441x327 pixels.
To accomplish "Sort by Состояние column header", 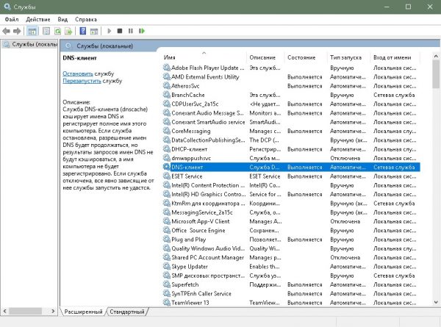I will point(301,57).
